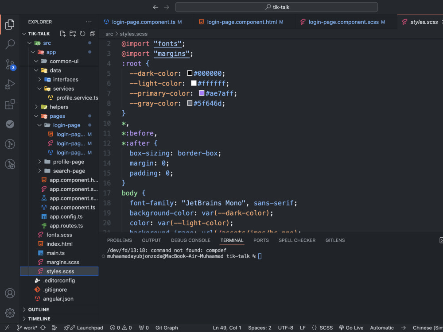Viewport: 443px width, 332px height.
Task: Open Source Control showing 3 pending changes
Action: click(x=10, y=63)
